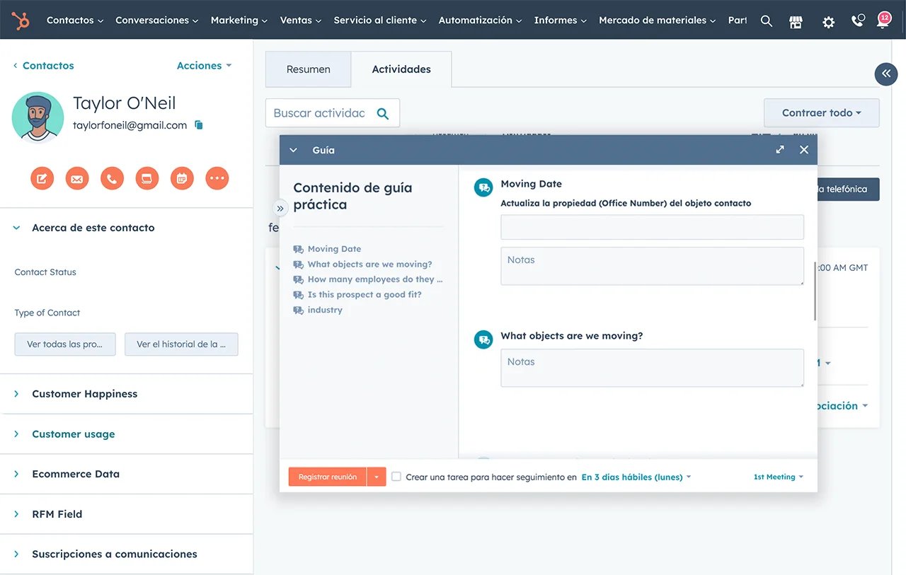
Task: Click Taylor O'Neil's avatar picture
Action: pos(38,117)
